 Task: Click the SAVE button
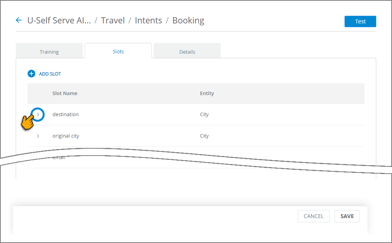pyautogui.click(x=347, y=216)
